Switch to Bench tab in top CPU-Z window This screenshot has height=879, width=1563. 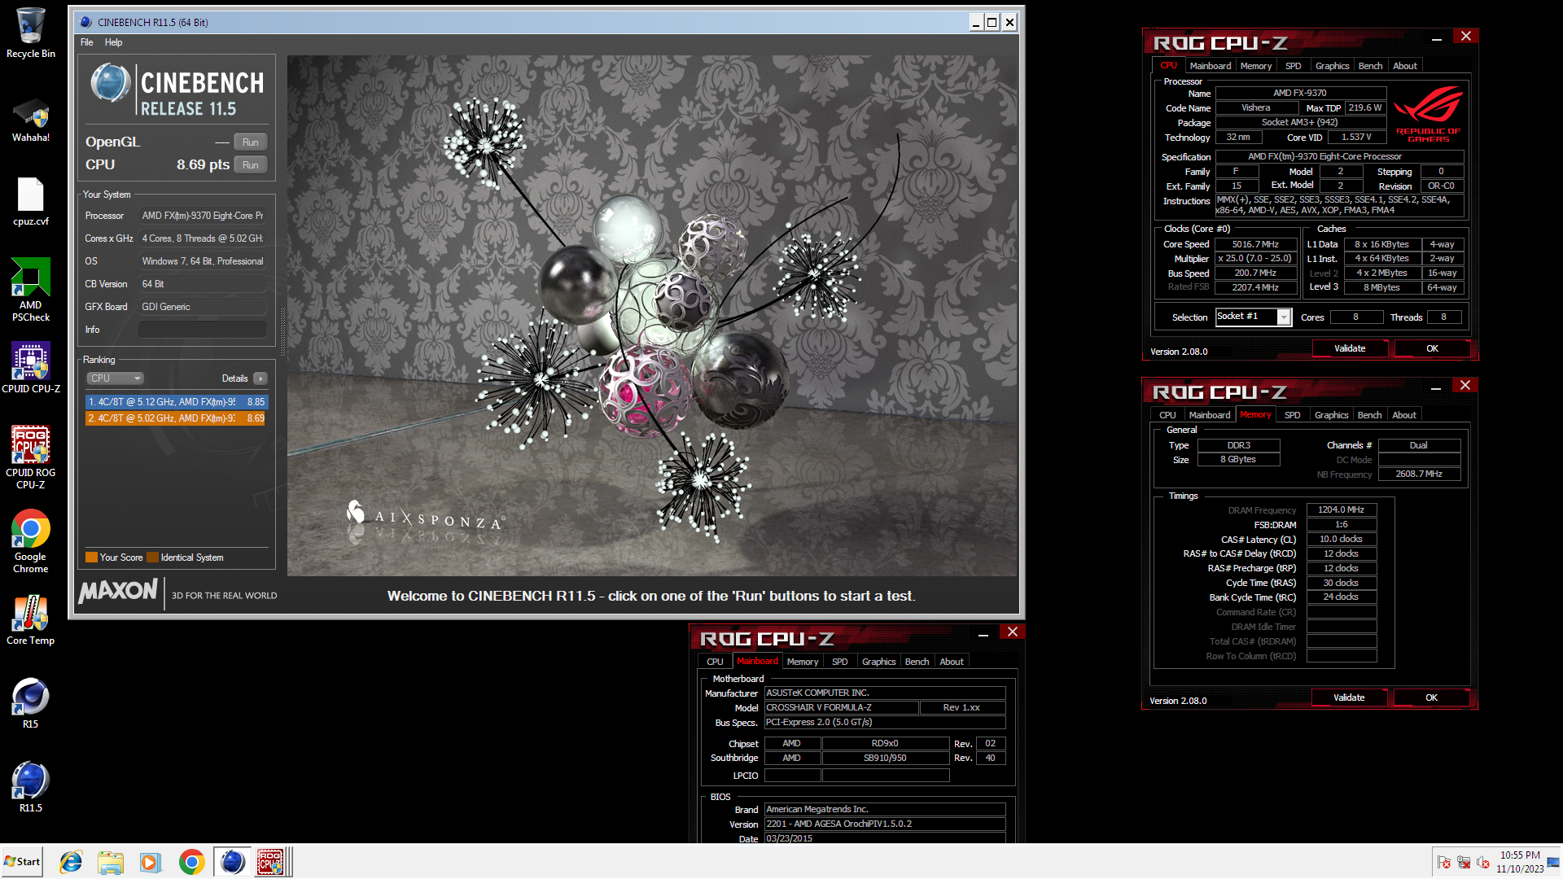tap(1370, 66)
